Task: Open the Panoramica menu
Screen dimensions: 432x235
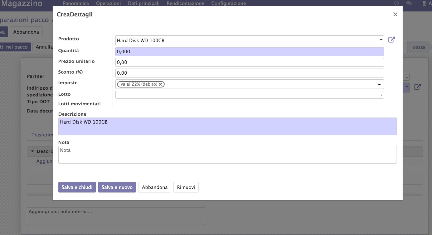Action: (76, 3)
